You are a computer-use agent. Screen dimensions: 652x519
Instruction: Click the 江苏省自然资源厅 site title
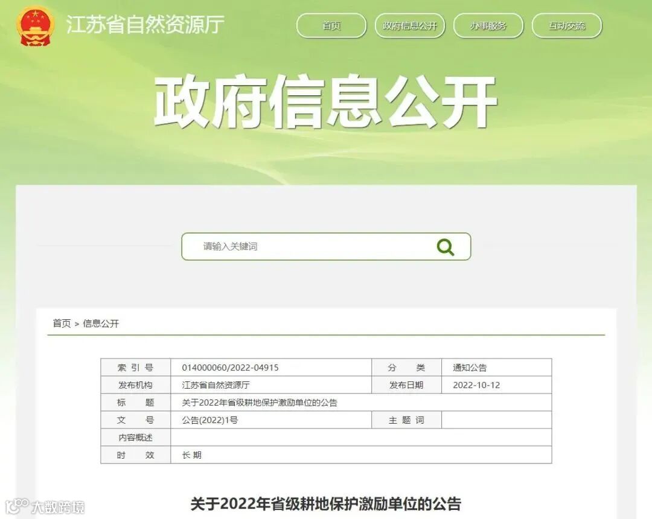tap(145, 24)
